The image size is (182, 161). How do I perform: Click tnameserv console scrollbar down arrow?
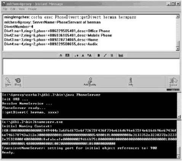[x=178, y=157]
